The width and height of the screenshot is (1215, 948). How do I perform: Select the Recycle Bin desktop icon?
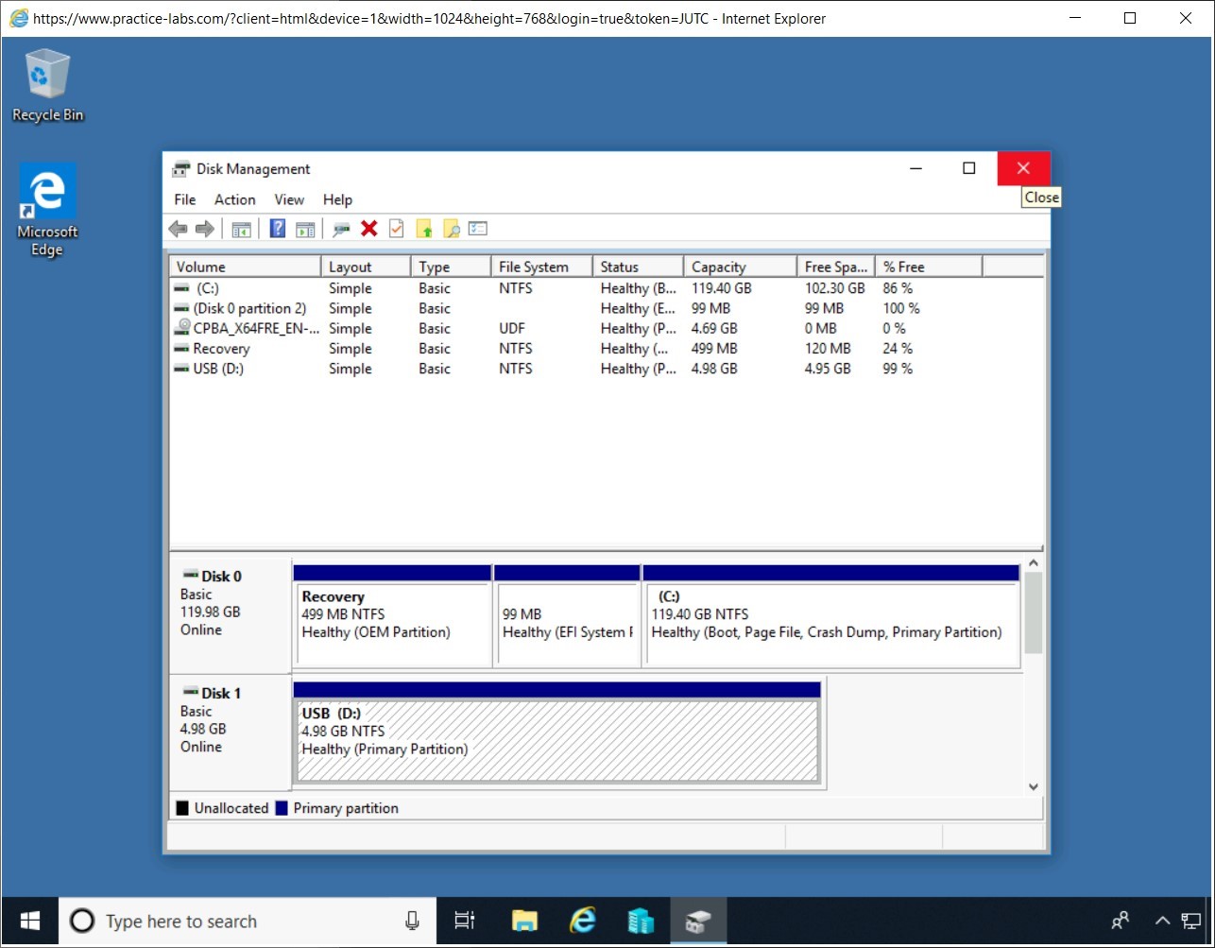tap(47, 86)
